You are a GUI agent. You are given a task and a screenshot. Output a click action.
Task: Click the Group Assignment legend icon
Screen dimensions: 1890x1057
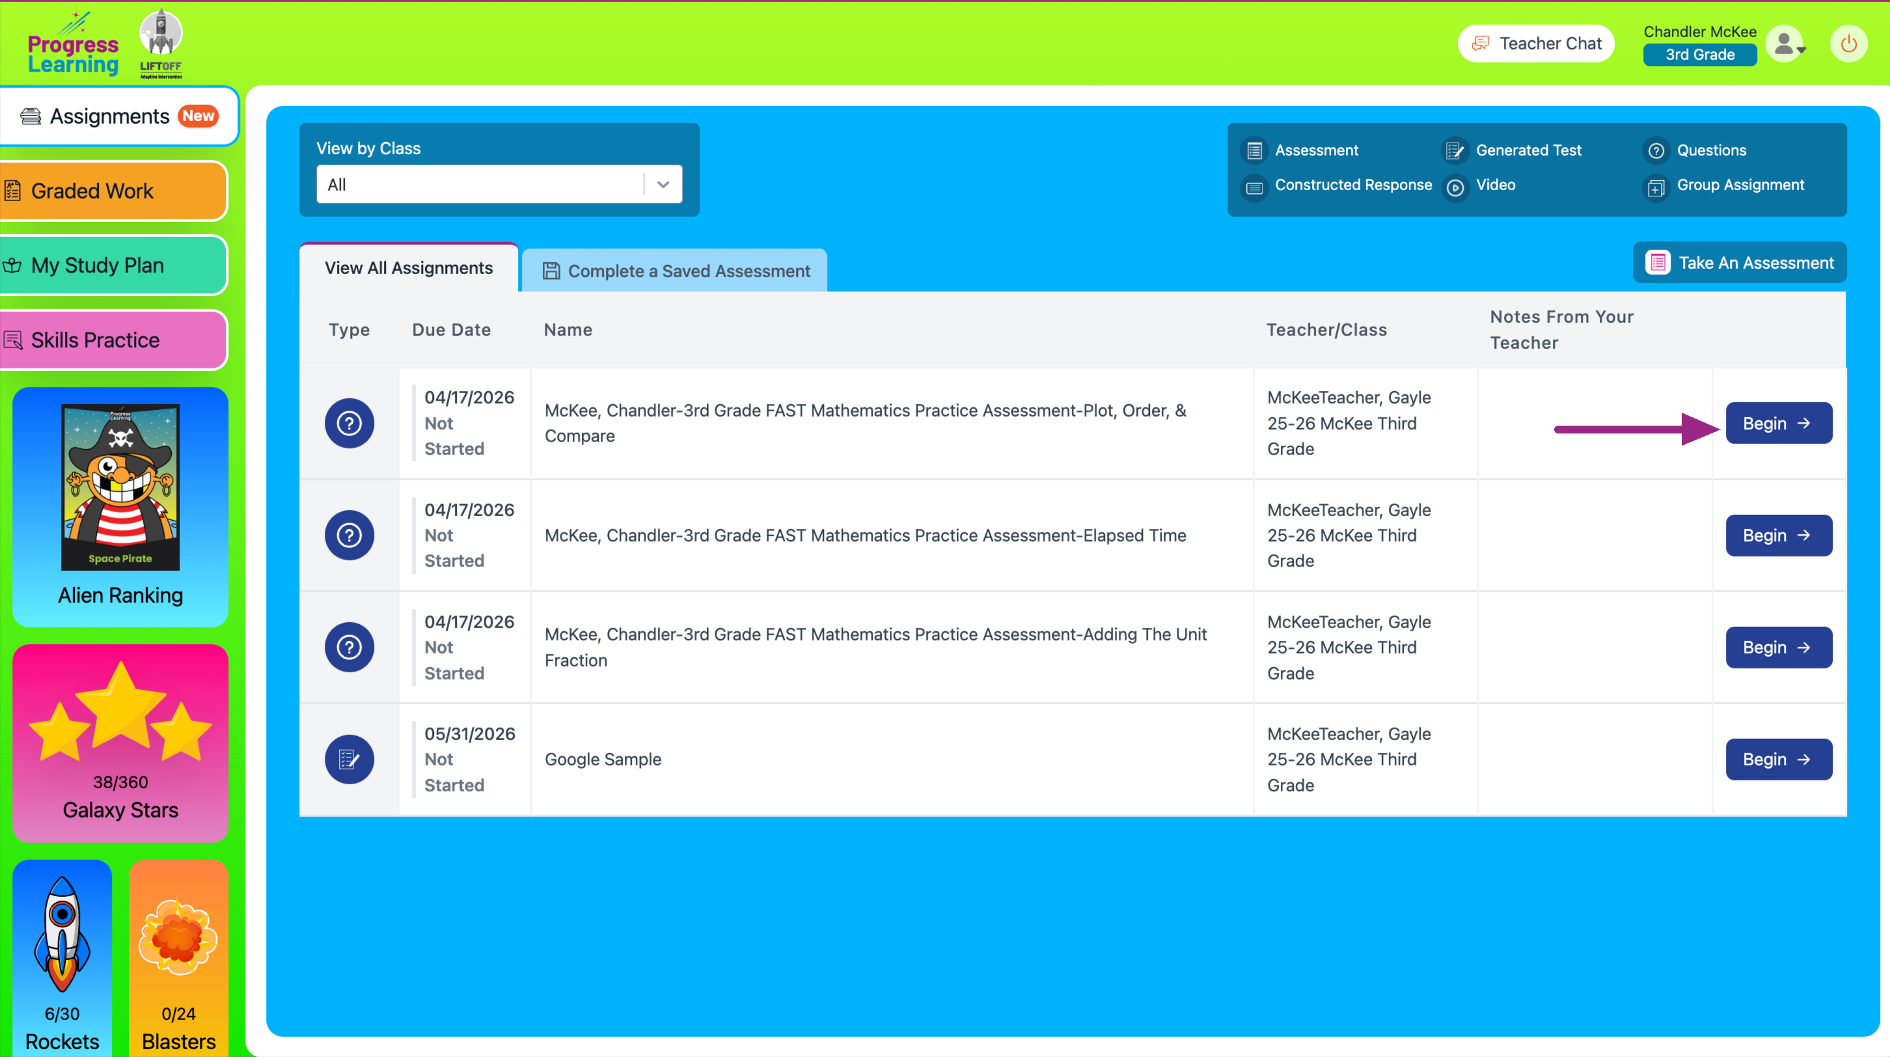click(1656, 188)
